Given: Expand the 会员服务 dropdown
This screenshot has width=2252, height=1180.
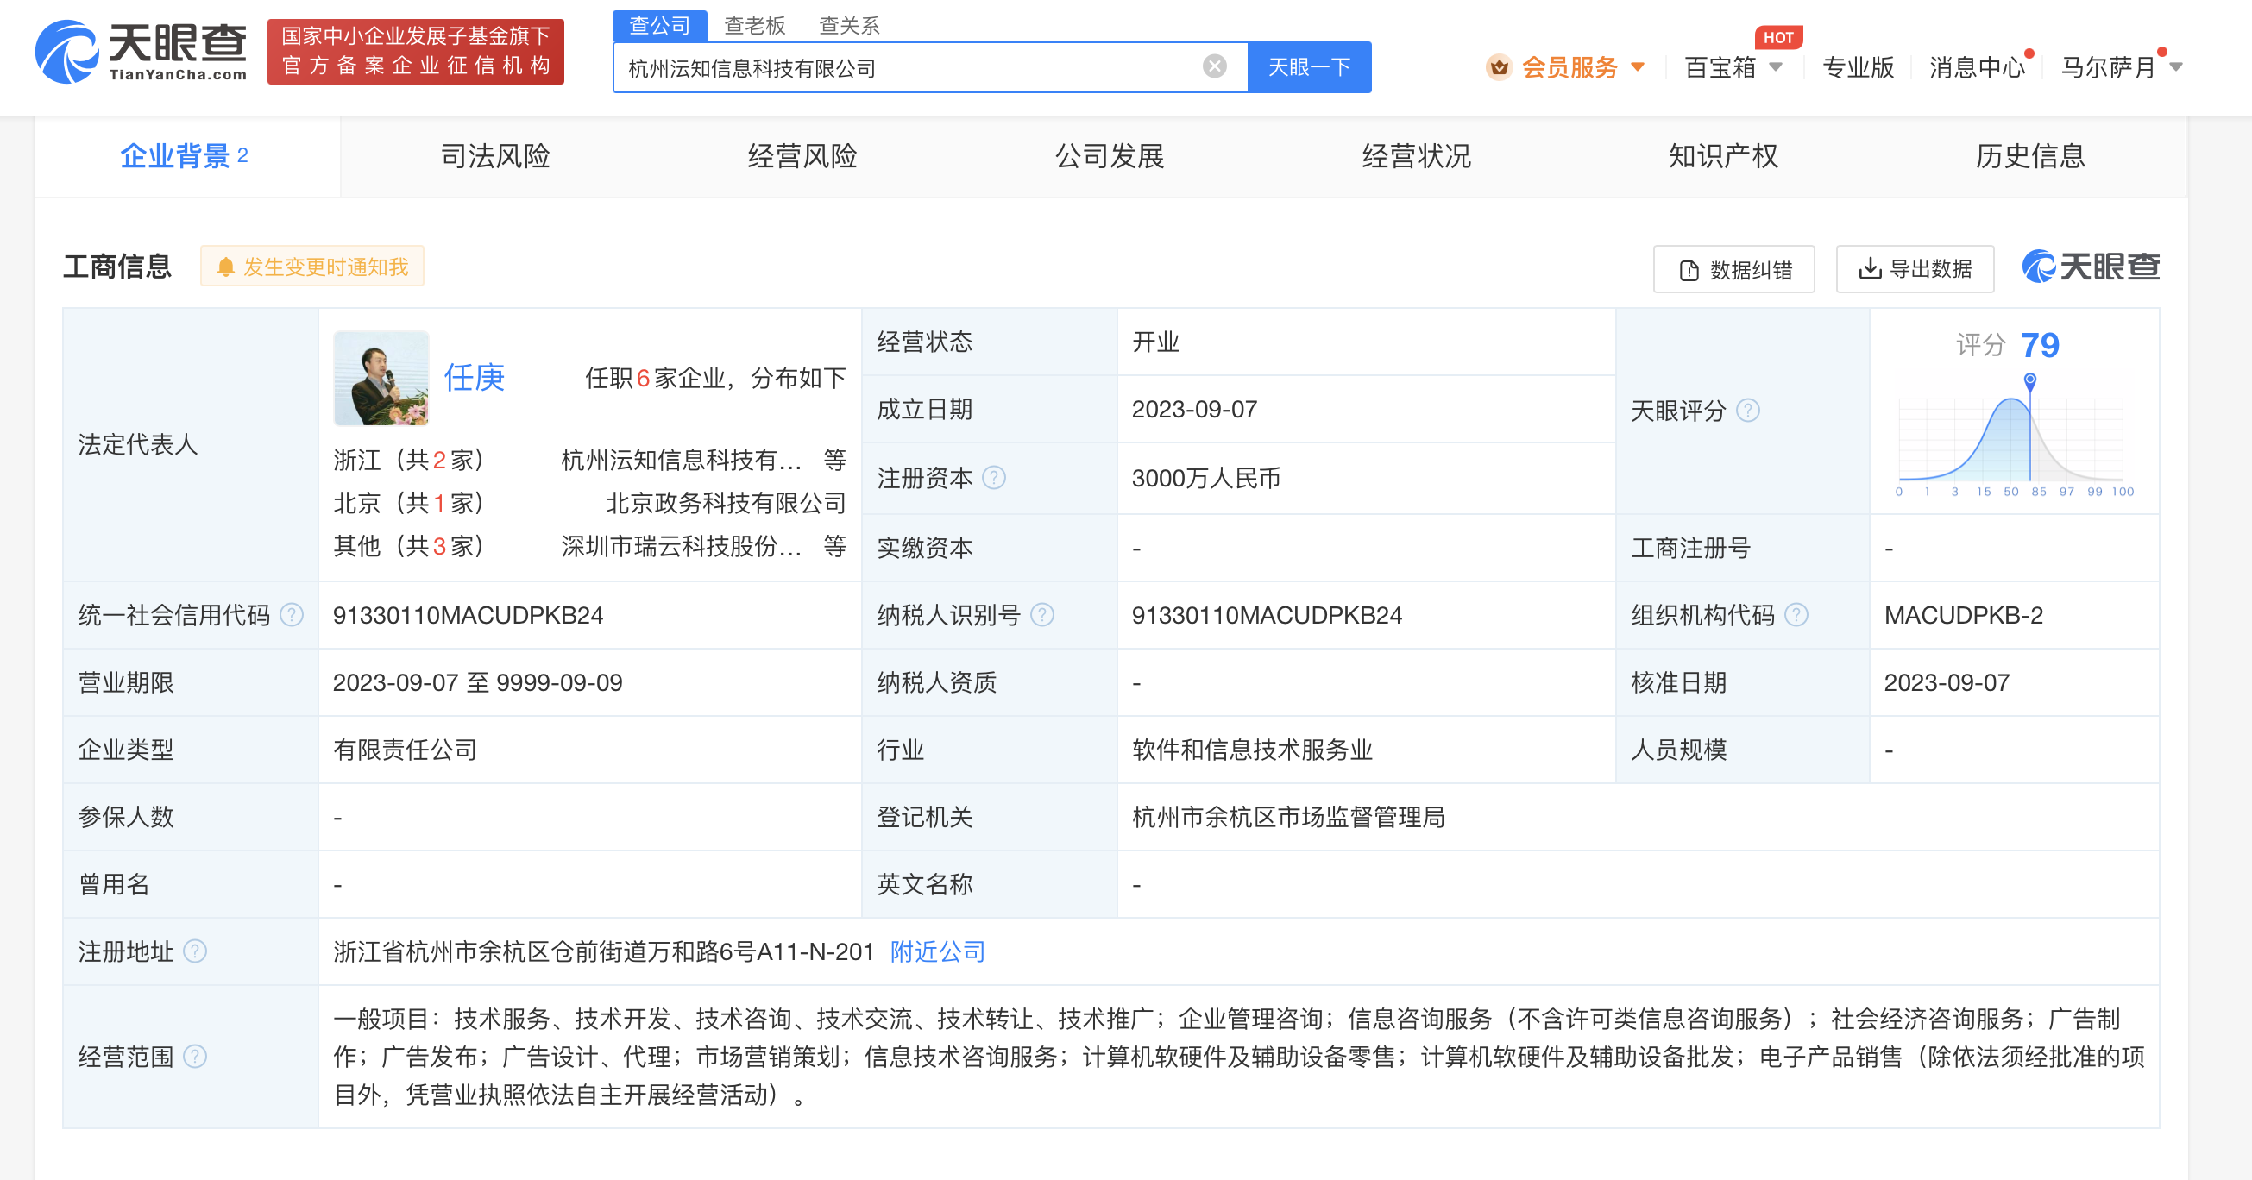Looking at the screenshot, I should [1639, 67].
